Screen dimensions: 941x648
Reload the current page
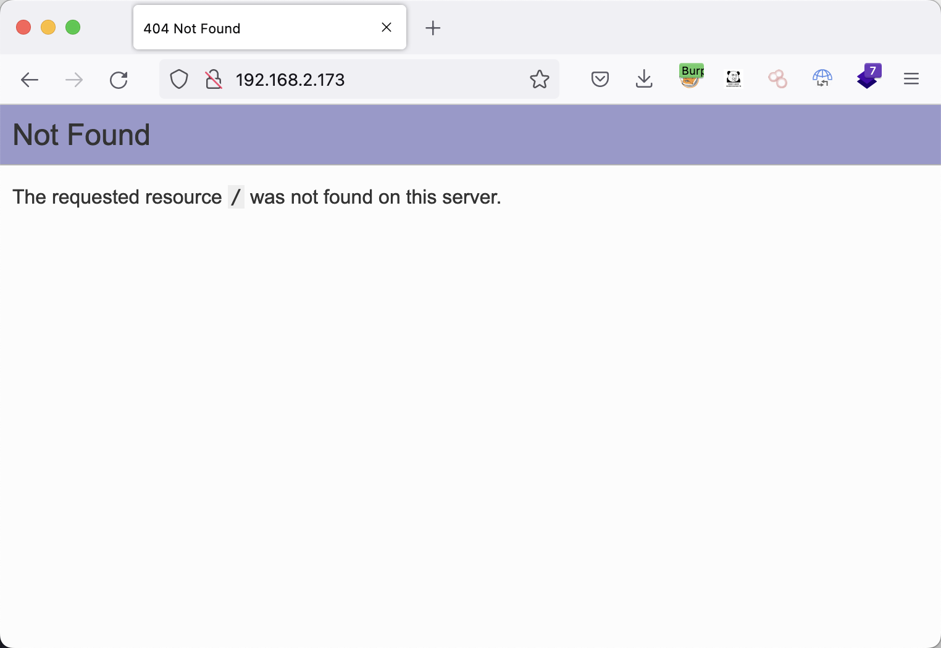(119, 80)
